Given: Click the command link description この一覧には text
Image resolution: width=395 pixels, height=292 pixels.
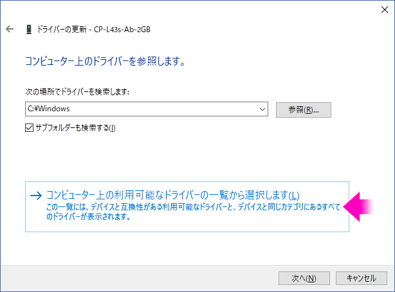Looking at the screenshot, I should pyautogui.click(x=193, y=207).
